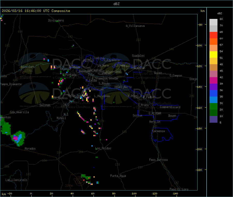Click the Paso_Barroso label
The height and width of the screenshot is (197, 233).
pyautogui.click(x=158, y=160)
